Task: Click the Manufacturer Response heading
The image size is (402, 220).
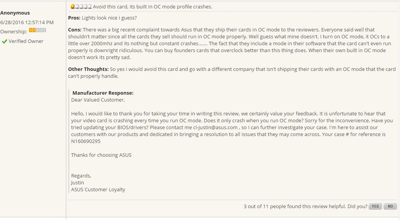Action: click(x=103, y=93)
